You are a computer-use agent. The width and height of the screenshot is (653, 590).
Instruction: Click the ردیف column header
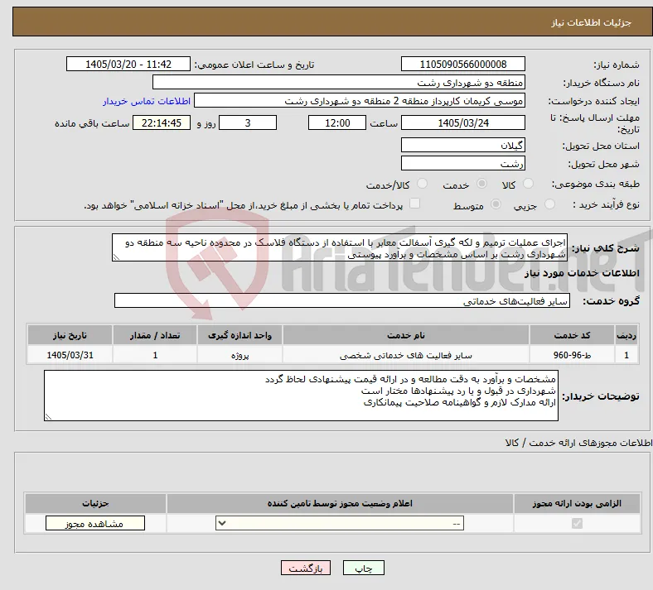626,335
